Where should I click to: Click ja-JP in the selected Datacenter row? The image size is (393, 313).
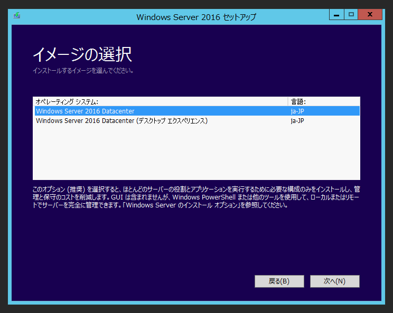(297, 111)
